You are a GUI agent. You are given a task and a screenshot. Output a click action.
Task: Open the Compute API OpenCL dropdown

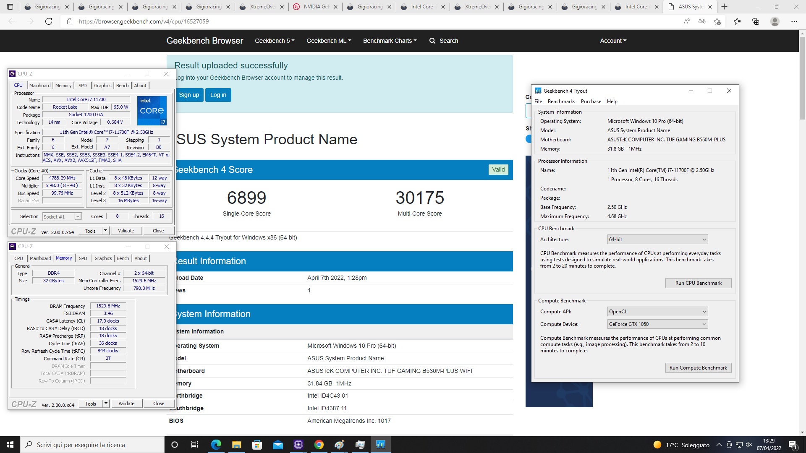click(657, 312)
